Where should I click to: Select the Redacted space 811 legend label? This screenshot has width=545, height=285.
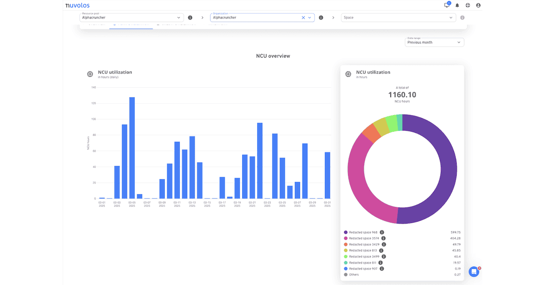tap(363, 263)
